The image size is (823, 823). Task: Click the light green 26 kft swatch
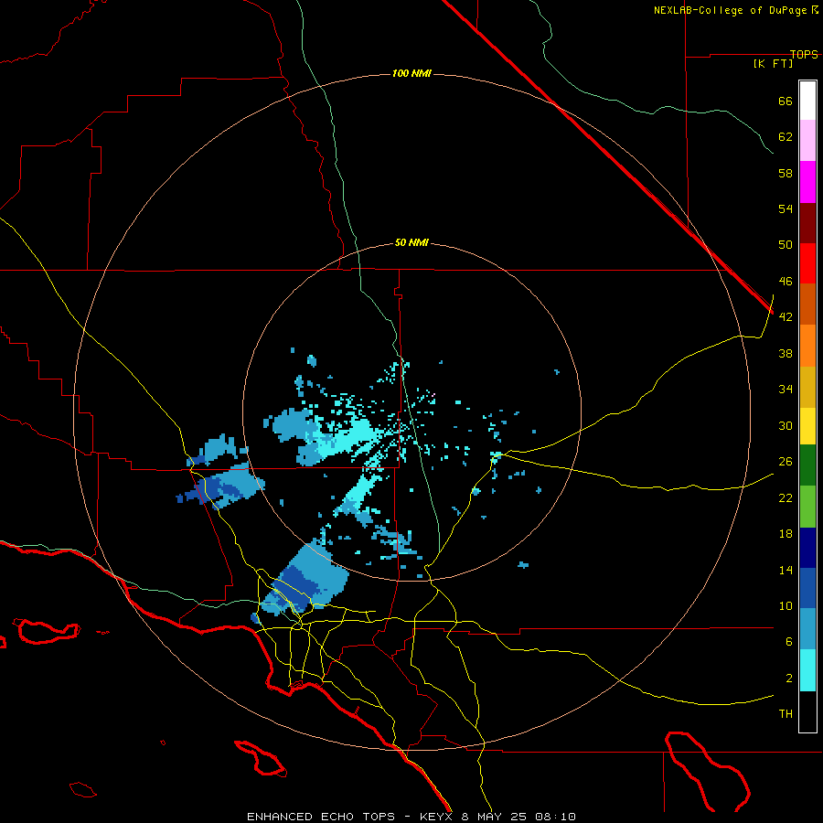(807, 507)
